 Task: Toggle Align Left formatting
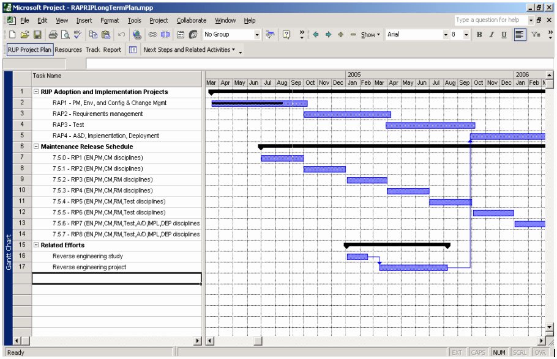tap(520, 34)
